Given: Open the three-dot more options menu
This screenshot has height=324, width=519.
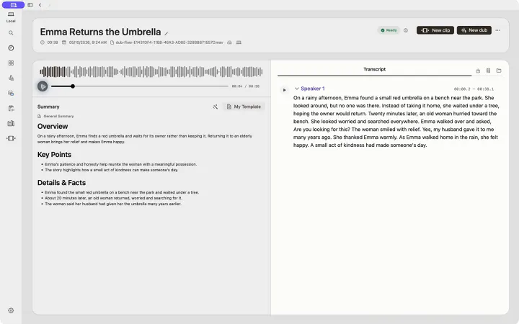Looking at the screenshot, I should [x=497, y=30].
